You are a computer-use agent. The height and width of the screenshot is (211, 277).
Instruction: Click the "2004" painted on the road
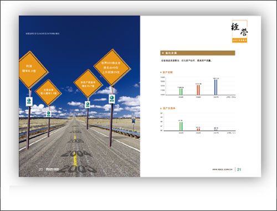coord(76,153)
